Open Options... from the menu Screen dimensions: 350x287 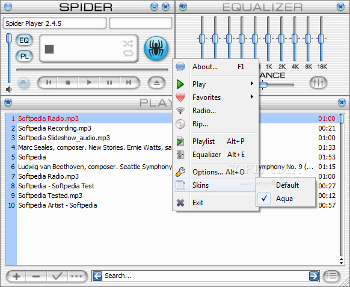(x=216, y=172)
